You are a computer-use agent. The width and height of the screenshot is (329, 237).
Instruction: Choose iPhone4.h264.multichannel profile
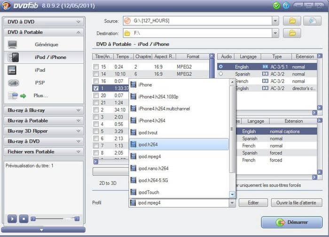179,108
